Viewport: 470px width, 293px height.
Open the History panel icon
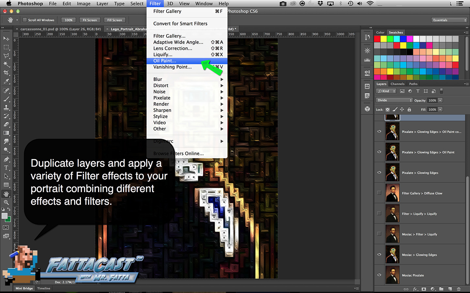367,37
